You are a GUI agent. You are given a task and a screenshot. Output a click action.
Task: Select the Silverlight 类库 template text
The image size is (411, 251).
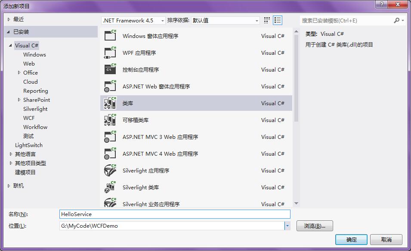[141, 187]
